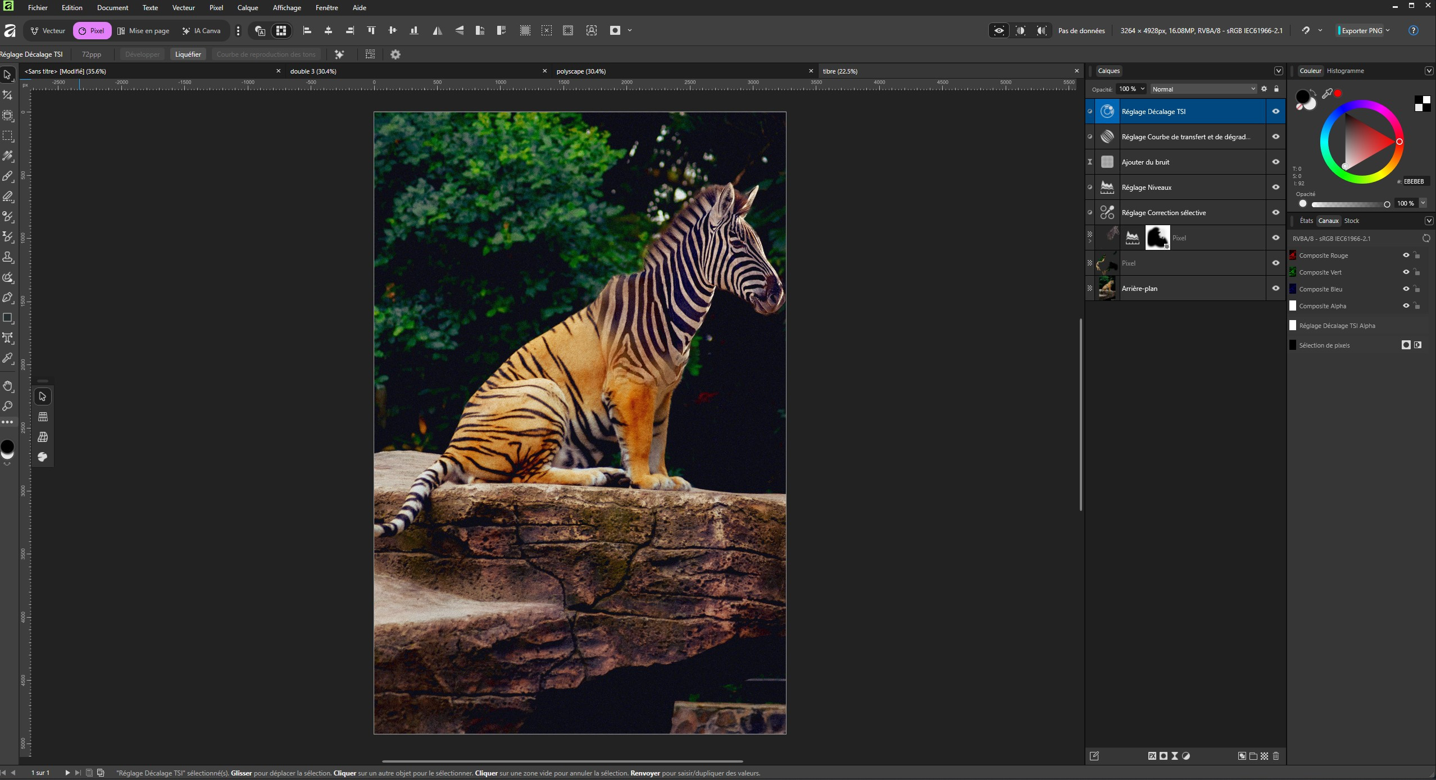Click the FX layer effects icon

1152,756
